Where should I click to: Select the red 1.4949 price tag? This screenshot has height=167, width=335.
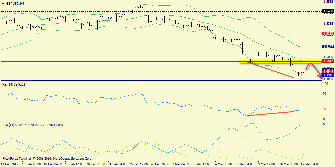(328, 72)
